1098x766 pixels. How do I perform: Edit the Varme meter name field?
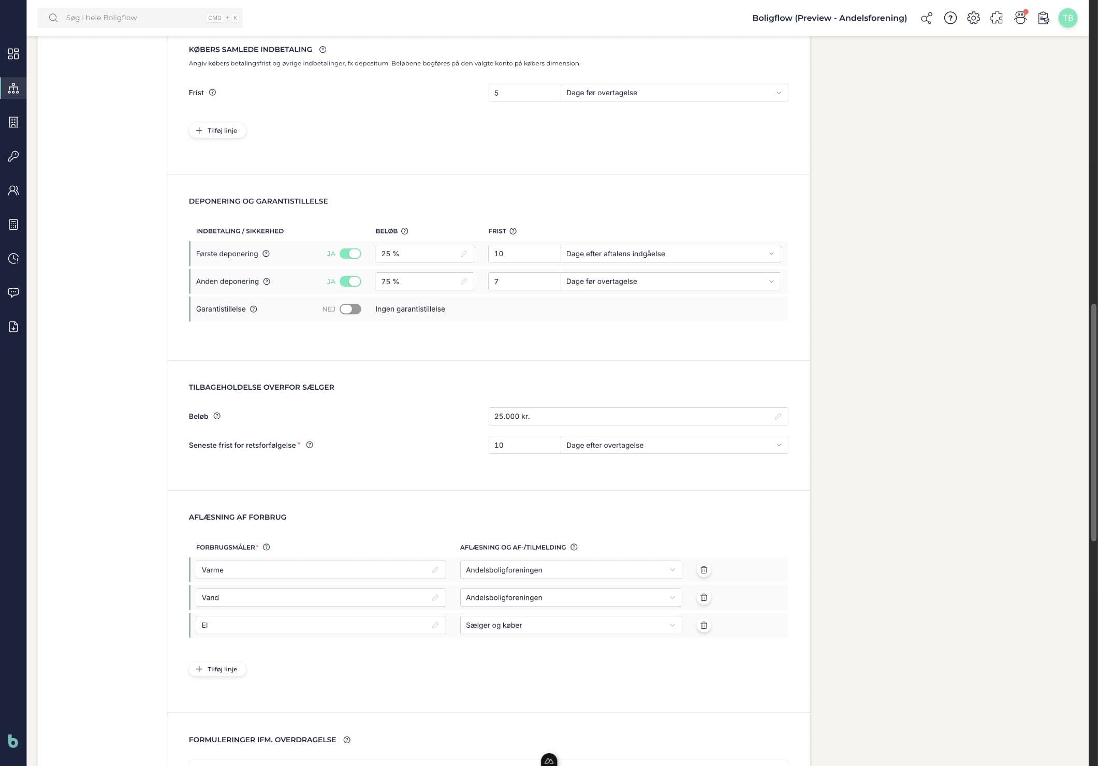tap(320, 570)
